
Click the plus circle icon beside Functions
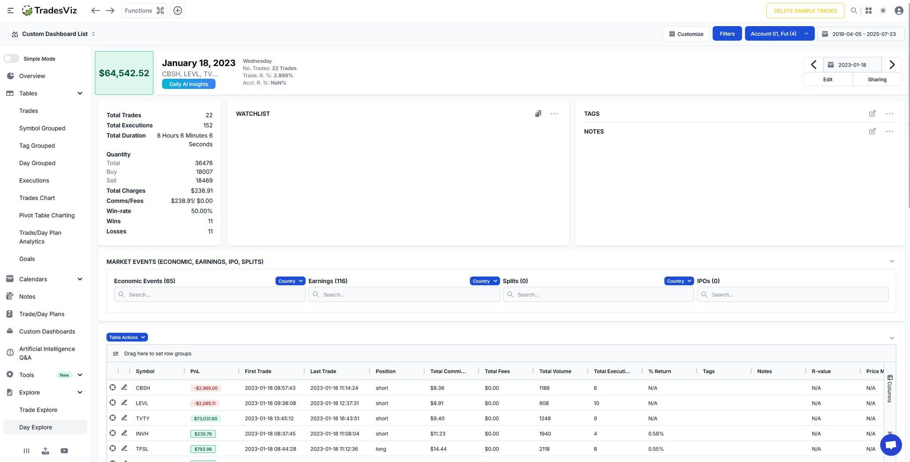point(178,11)
